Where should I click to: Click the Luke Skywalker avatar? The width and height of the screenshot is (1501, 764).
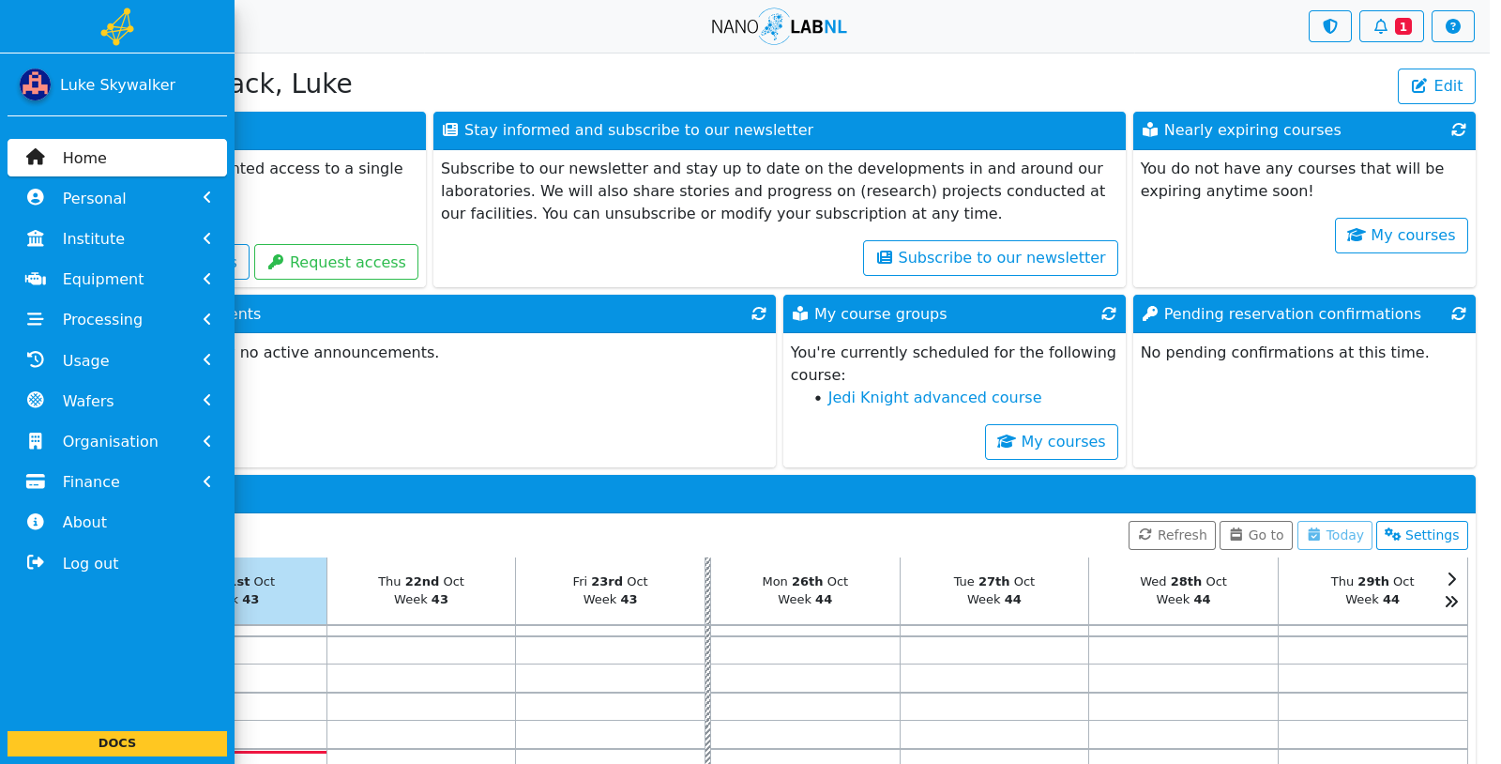click(35, 84)
